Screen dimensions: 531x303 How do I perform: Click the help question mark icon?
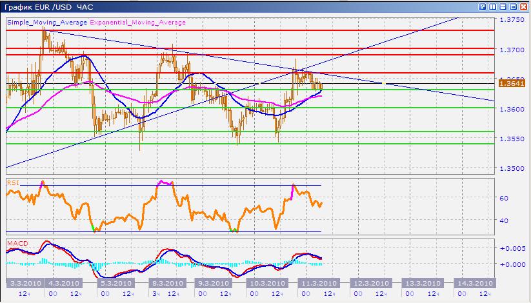[x=481, y=6]
